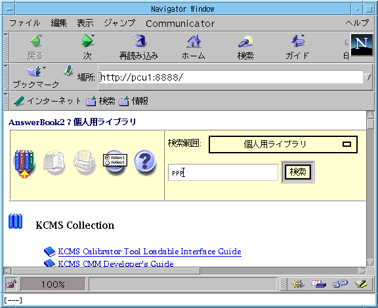Reload the page with 再読み込み
Screen dimensions: 378x308
[140, 41]
